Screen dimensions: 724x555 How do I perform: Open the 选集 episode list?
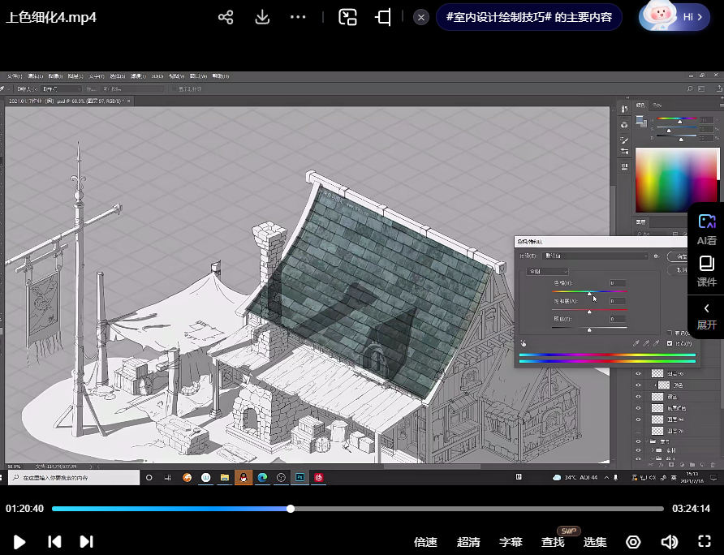coord(595,542)
